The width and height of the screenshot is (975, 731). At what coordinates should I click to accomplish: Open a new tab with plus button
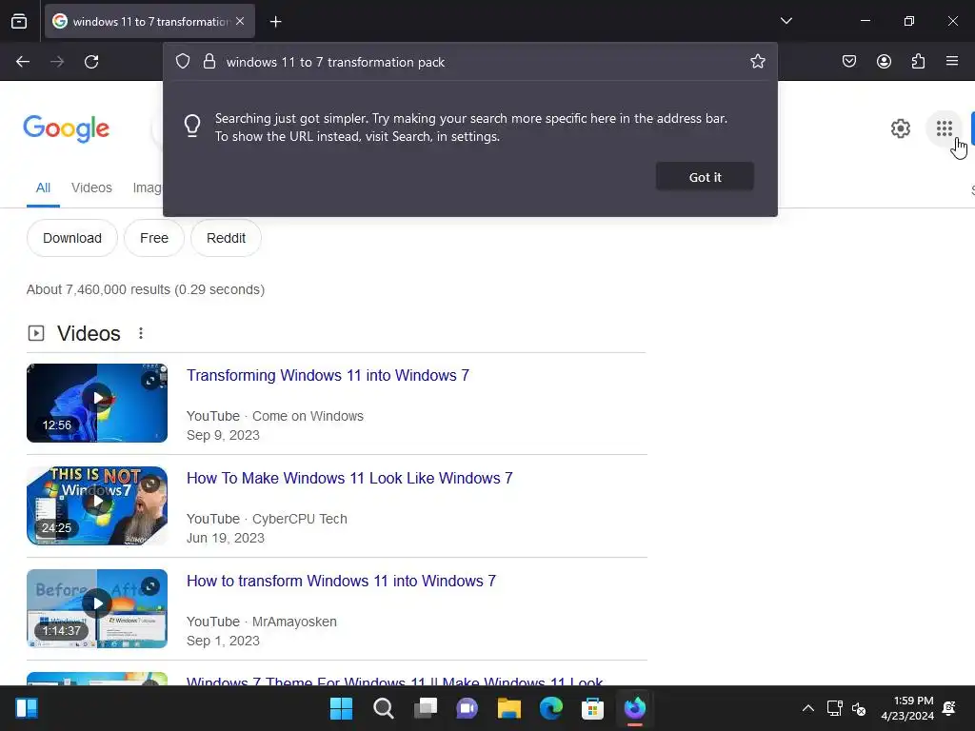275,22
